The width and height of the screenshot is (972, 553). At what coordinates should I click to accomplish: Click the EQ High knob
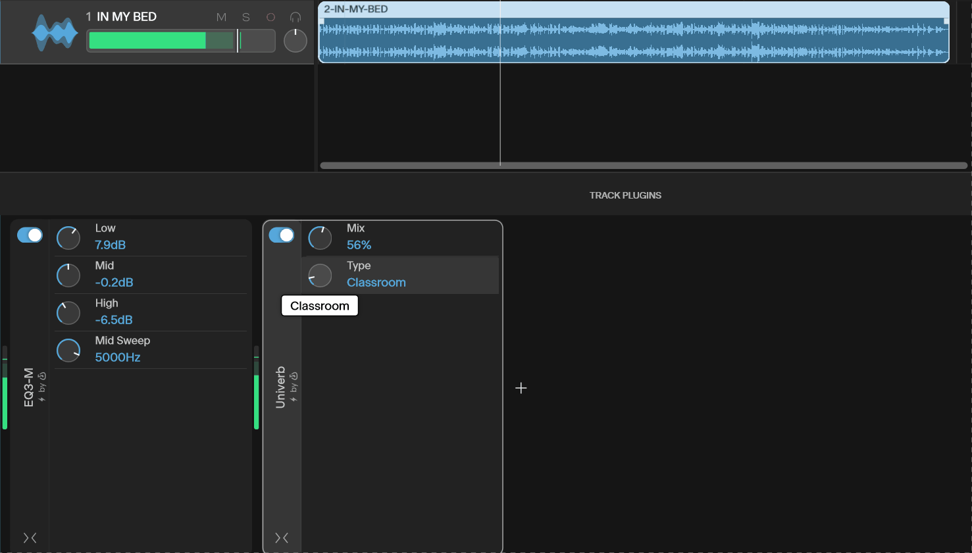click(x=68, y=313)
